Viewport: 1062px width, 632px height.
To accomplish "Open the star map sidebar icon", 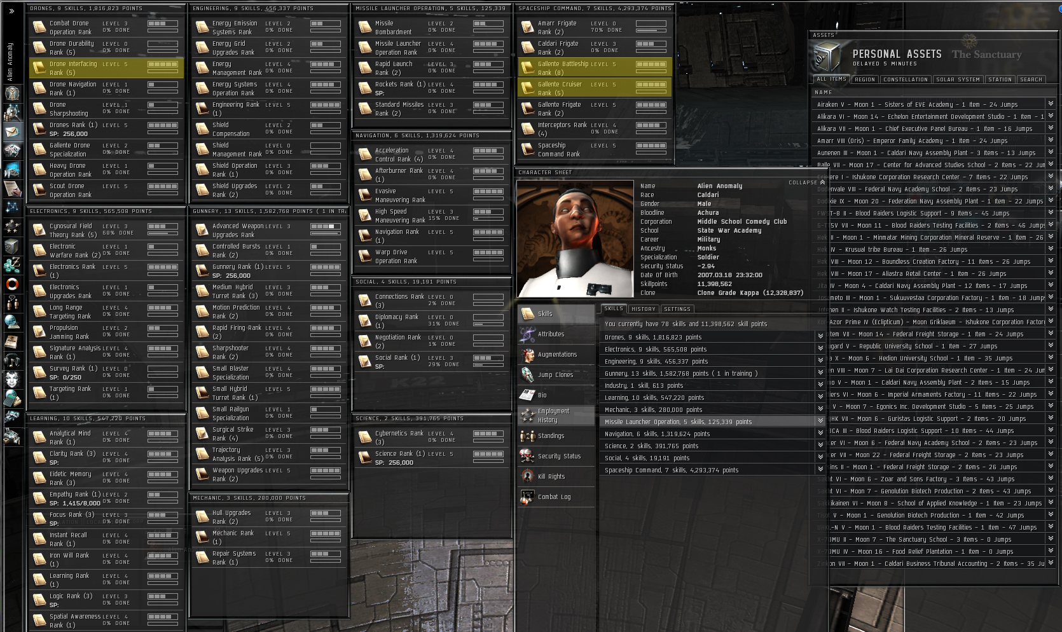I will point(12,207).
